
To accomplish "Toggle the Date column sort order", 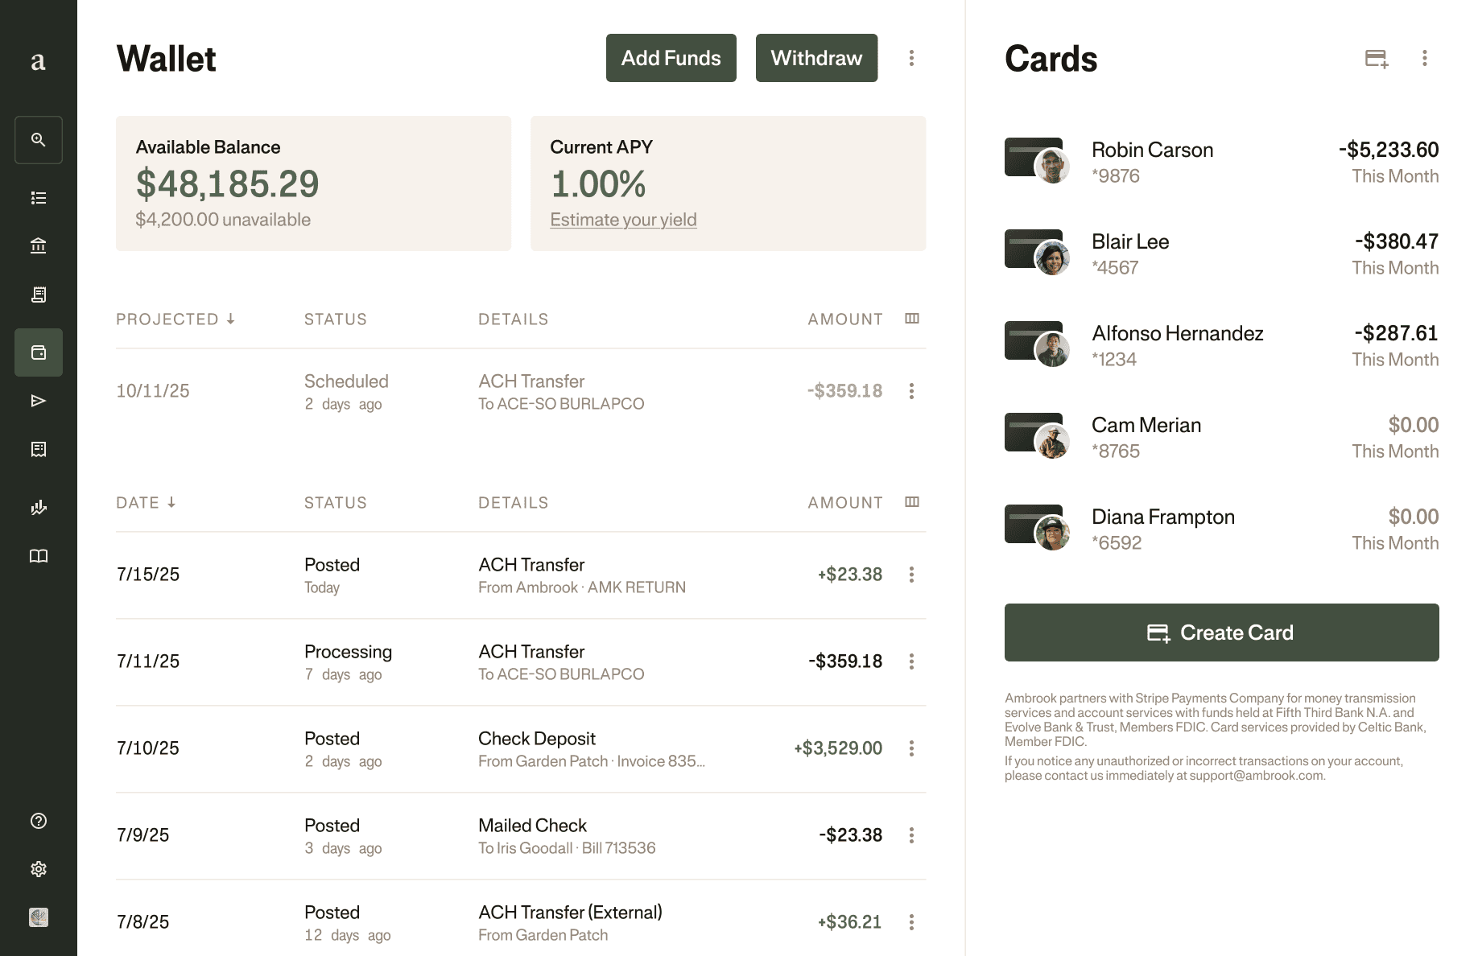I will coord(147,502).
